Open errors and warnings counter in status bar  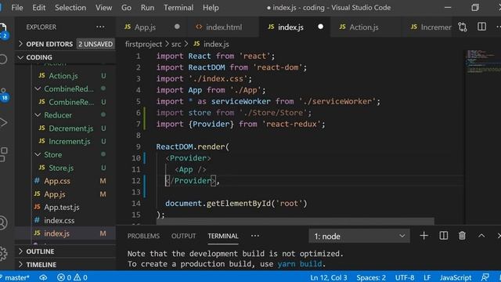[x=72, y=277]
